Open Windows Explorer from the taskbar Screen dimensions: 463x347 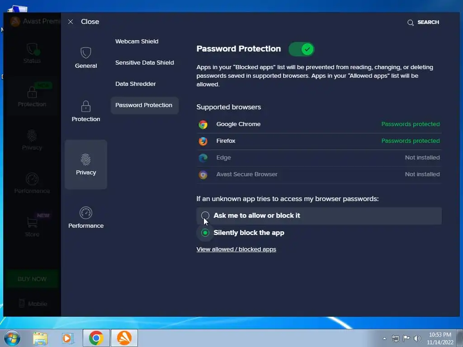pos(40,338)
